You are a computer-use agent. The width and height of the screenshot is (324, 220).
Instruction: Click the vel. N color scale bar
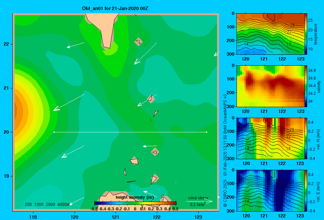click(x=306, y=138)
